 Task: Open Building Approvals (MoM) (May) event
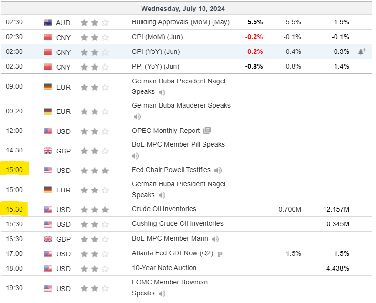[x=181, y=22]
